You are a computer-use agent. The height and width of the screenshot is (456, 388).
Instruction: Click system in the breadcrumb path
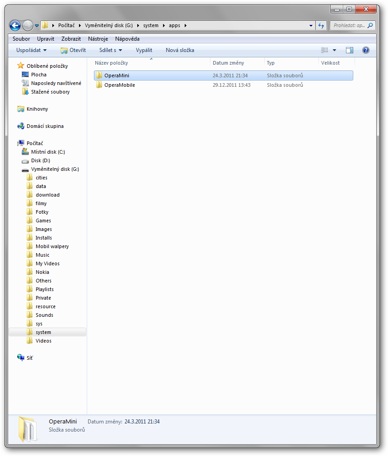coord(151,26)
